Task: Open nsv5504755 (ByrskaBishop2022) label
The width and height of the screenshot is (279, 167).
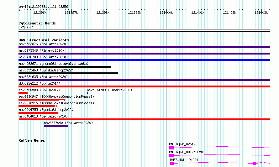Action: 46,110
